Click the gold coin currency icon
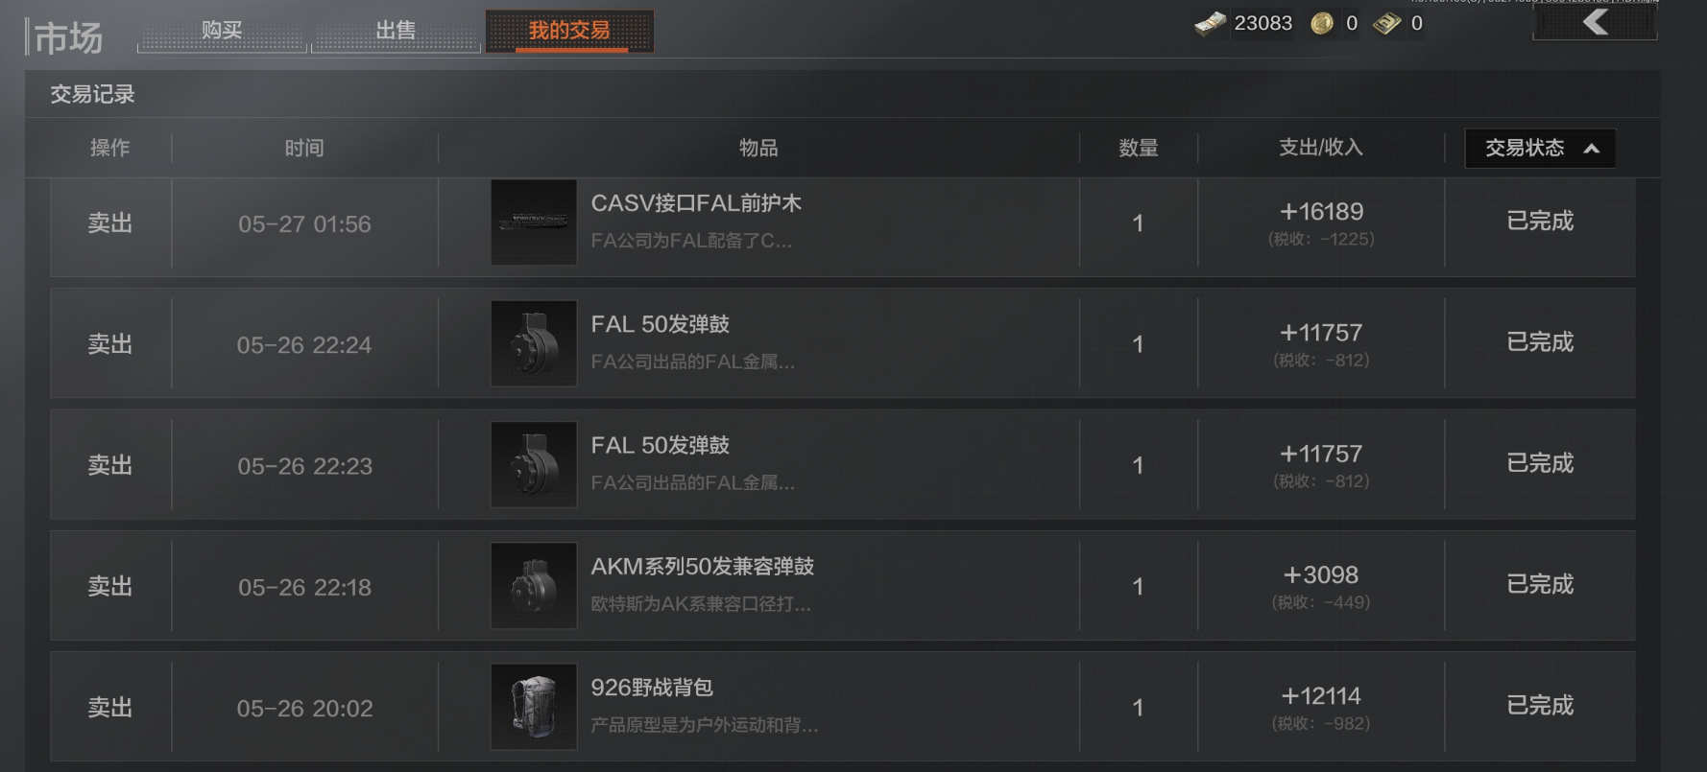The image size is (1707, 772). pyautogui.click(x=1322, y=24)
